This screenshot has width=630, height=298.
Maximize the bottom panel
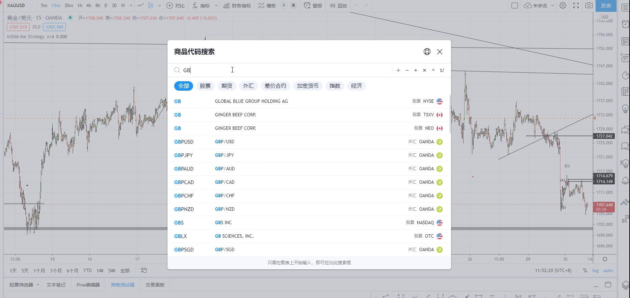click(x=608, y=285)
